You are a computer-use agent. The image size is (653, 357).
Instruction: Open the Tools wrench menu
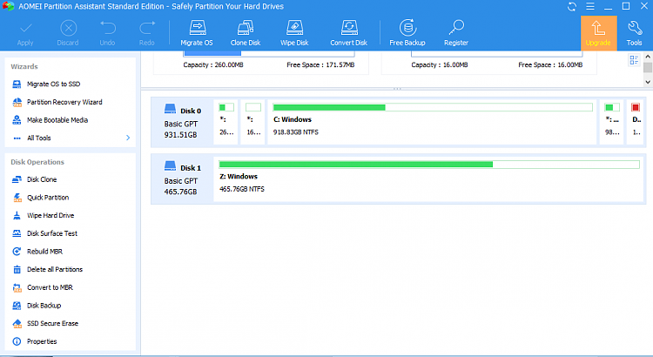634,33
